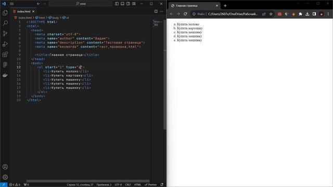Change language mode HTML in status bar
Screen dimensions: 333x187
click(137, 185)
